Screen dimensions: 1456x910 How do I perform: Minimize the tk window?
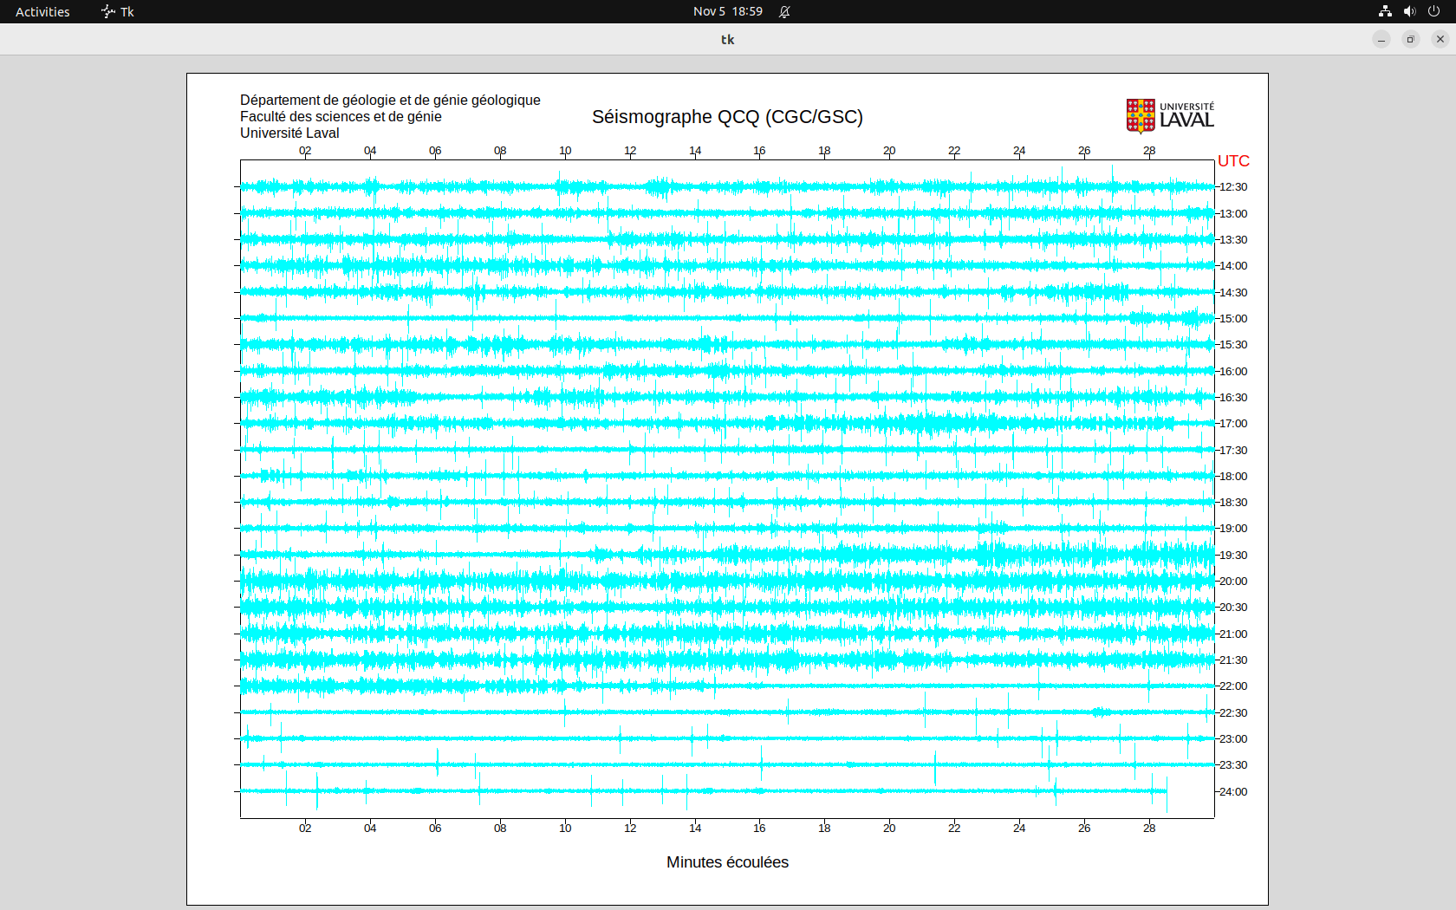click(x=1381, y=39)
